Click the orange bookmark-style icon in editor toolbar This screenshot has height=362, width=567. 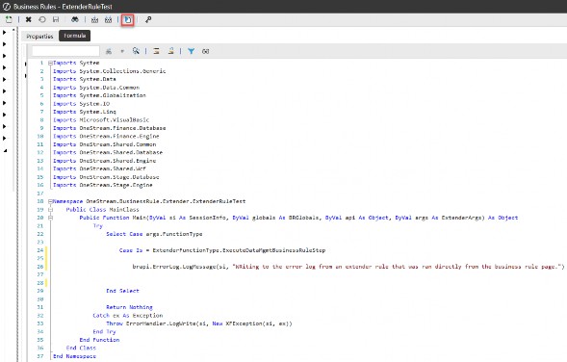tap(170, 51)
